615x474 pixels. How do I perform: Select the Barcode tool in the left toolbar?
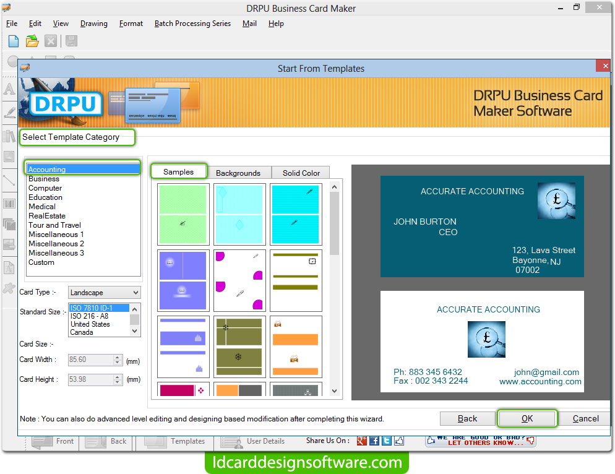(9, 204)
